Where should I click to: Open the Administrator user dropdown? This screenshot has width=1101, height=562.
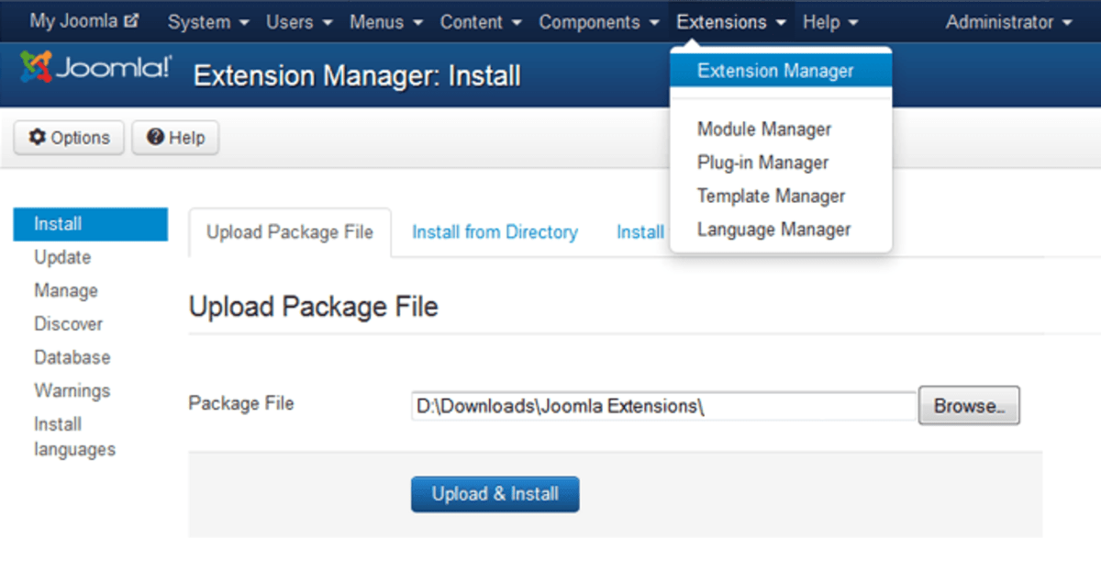coord(1009,22)
